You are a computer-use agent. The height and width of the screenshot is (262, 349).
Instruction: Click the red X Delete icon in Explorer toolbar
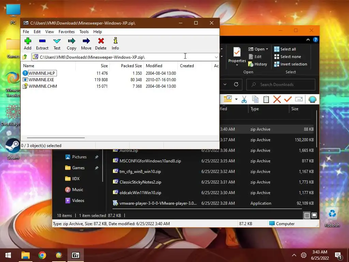click(x=277, y=99)
